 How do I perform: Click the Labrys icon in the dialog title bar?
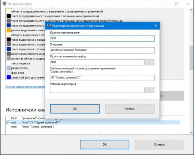(x=49, y=26)
